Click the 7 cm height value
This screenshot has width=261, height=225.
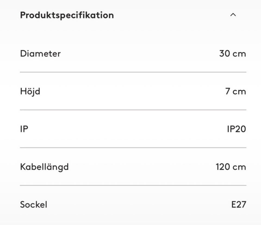tap(235, 91)
